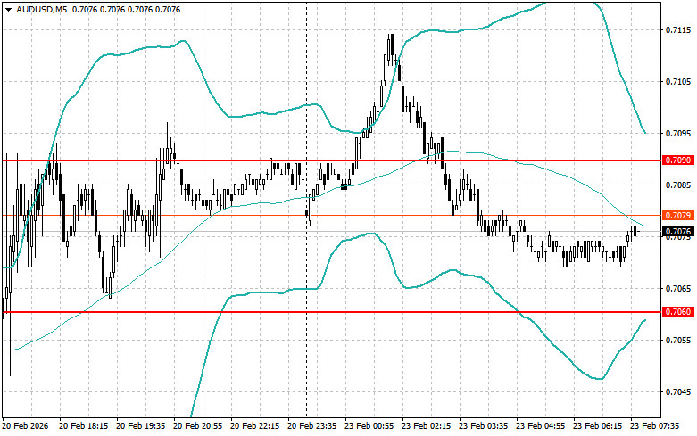Select the 20 Feb 18:15 time label
The image size is (697, 436).
pos(84,426)
